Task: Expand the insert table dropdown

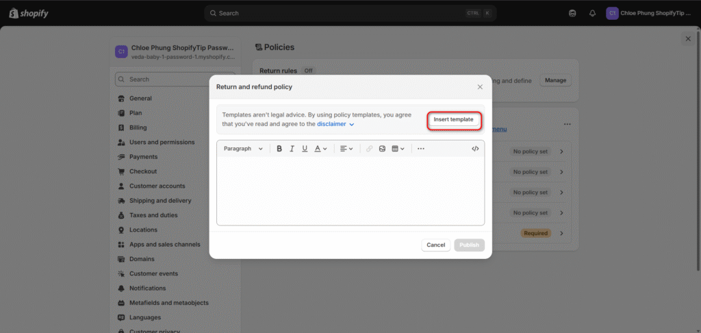Action: 398,149
